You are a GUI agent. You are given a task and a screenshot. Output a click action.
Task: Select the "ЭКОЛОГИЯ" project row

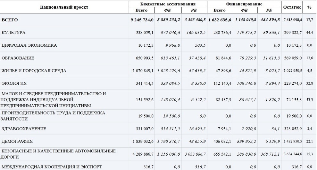[14, 83]
